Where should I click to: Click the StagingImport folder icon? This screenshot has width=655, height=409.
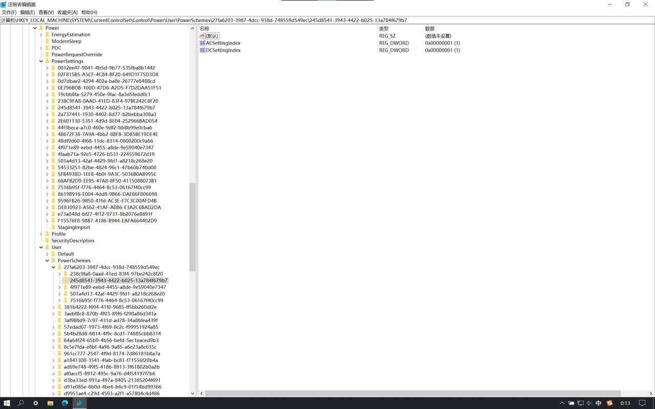point(53,228)
